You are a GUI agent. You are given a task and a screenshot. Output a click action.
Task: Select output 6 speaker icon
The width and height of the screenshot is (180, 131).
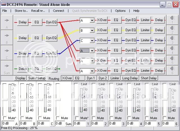[172, 69]
